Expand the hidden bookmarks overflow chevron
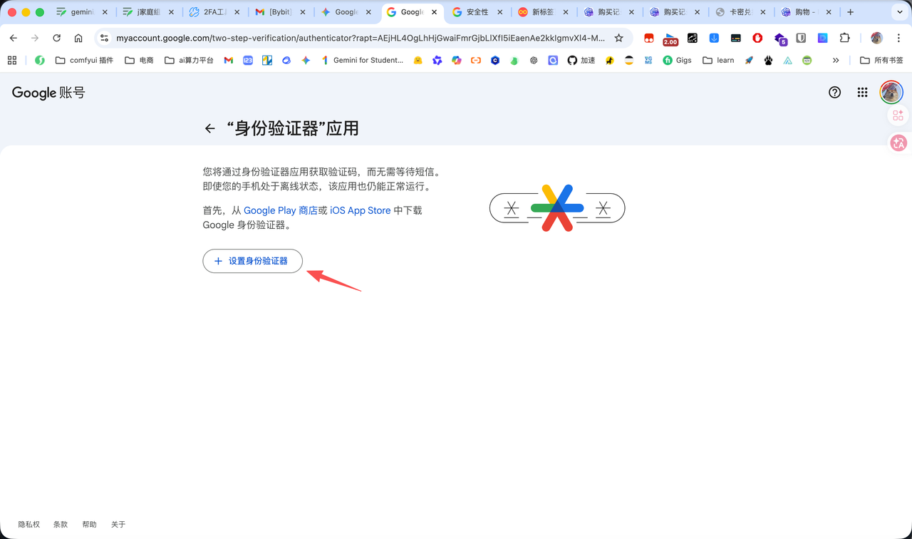This screenshot has width=912, height=539. (x=836, y=61)
